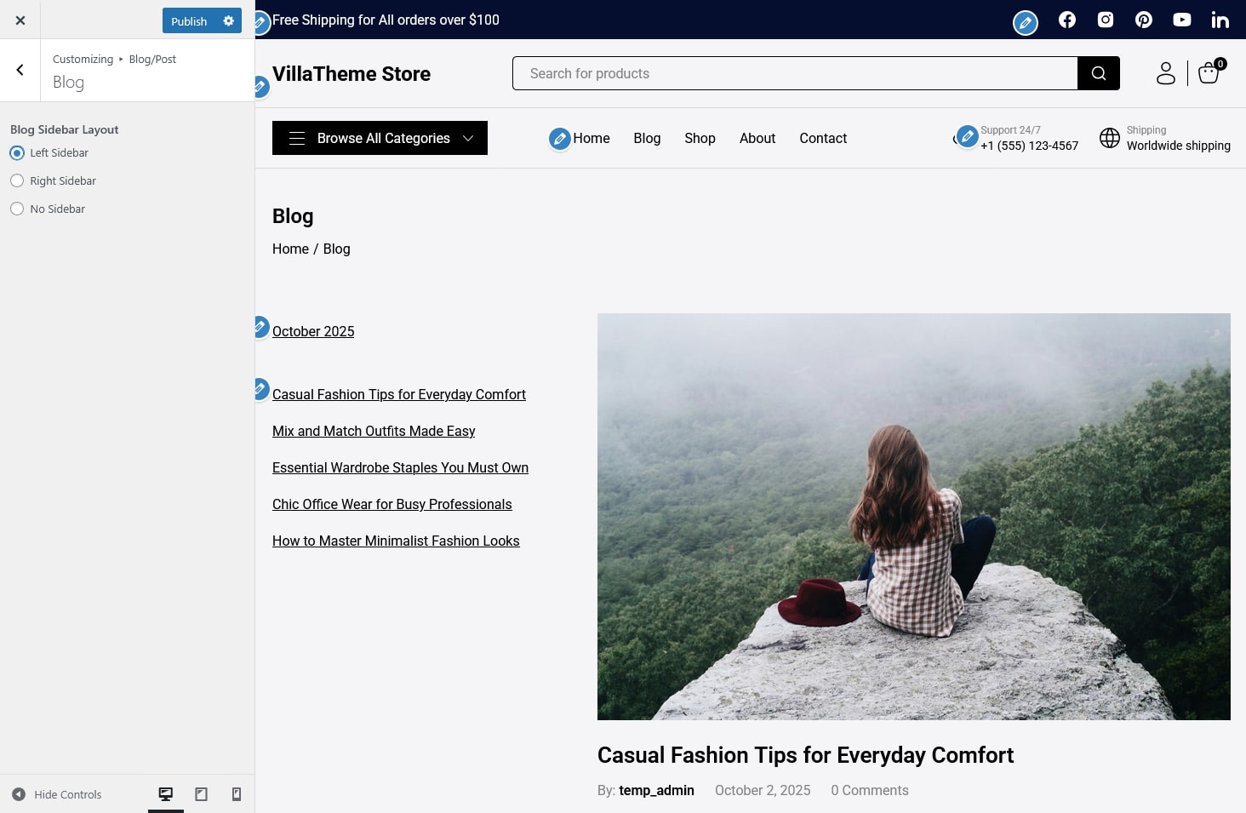
Task: Navigate to the About menu item
Action: pos(757,138)
